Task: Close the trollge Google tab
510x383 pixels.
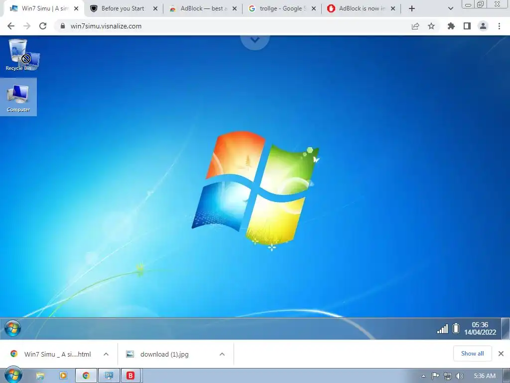Action: coord(314,8)
